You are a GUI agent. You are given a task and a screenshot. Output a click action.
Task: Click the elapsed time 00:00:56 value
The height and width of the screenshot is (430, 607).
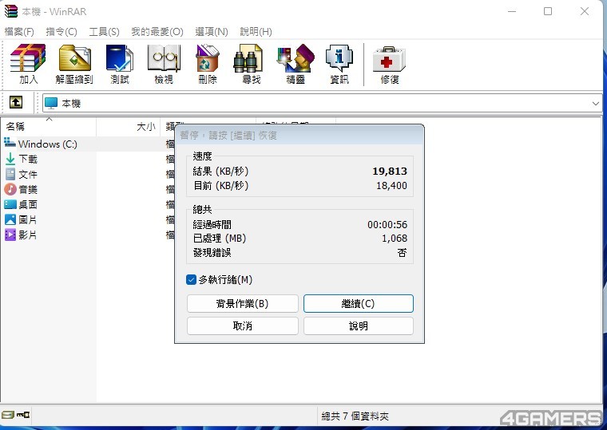click(387, 225)
